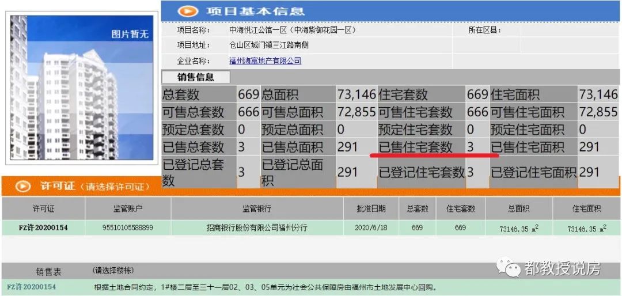The width and height of the screenshot is (622, 296).
Task: Click the 所在区县 label
Action: (485, 30)
